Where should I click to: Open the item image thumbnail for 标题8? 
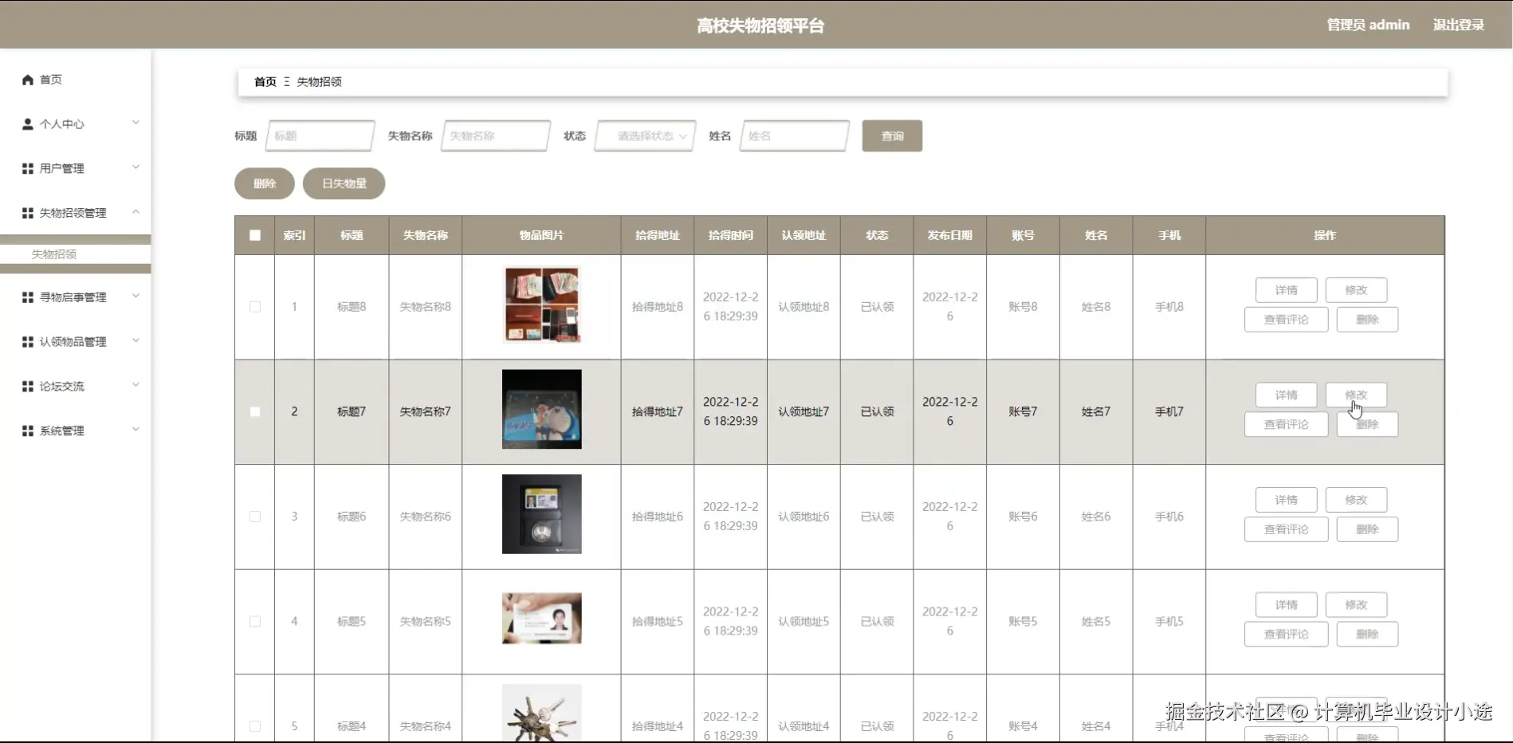click(x=542, y=305)
